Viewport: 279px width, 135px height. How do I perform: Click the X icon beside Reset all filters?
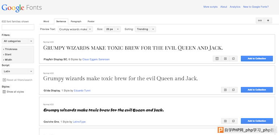pyautogui.click(x=4, y=80)
